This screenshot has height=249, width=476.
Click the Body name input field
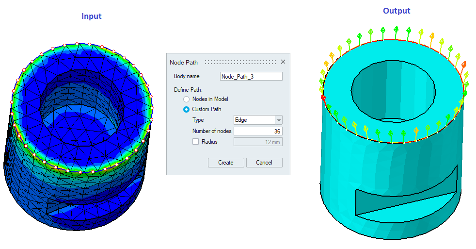point(251,76)
